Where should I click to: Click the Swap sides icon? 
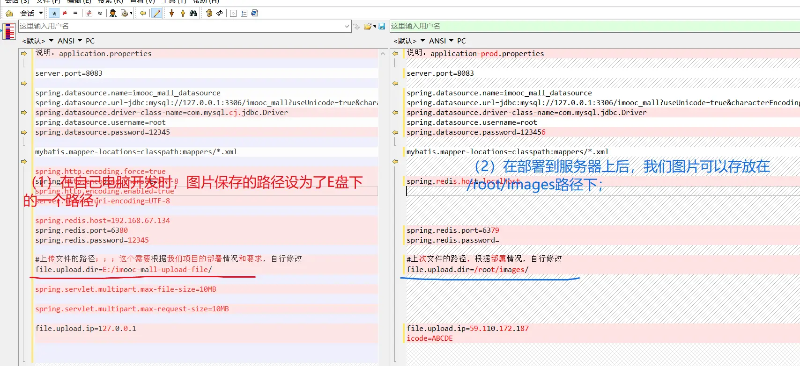(219, 13)
